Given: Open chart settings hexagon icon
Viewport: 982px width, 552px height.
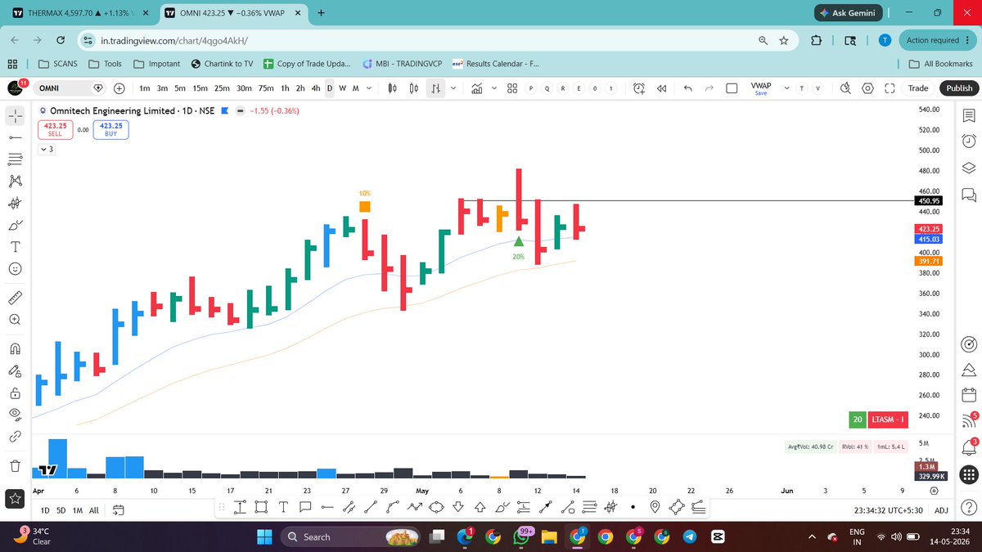Looking at the screenshot, I should click(868, 88).
